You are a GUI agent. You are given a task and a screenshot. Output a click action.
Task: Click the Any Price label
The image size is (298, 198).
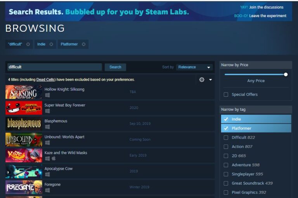[x=256, y=81]
